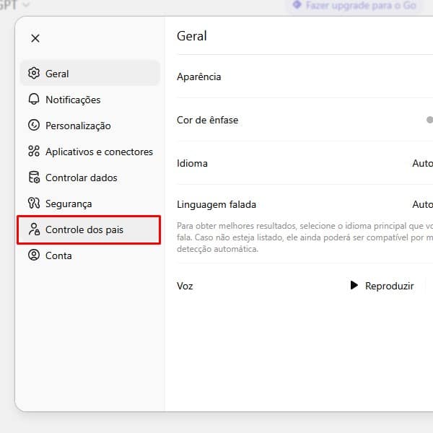Image resolution: width=433 pixels, height=433 pixels.
Task: Switch to the Notificações tab
Action: point(73,100)
